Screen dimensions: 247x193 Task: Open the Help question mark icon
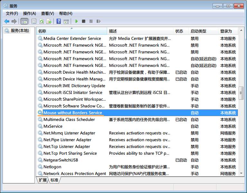pyautogui.click(x=59, y=21)
